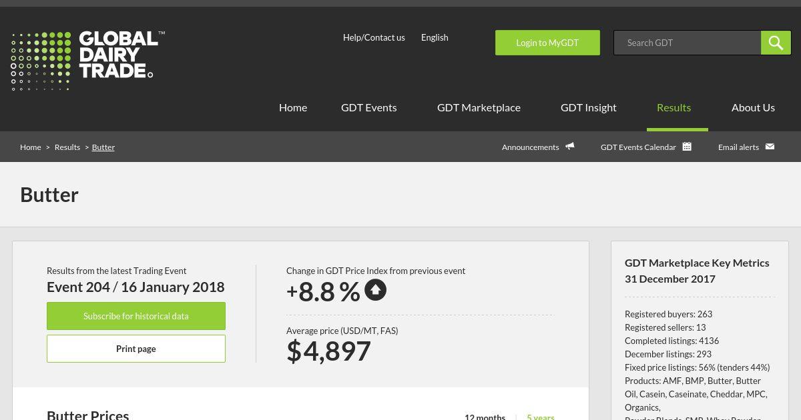Click Login to MyGDT button
The height and width of the screenshot is (420, 801).
click(547, 43)
